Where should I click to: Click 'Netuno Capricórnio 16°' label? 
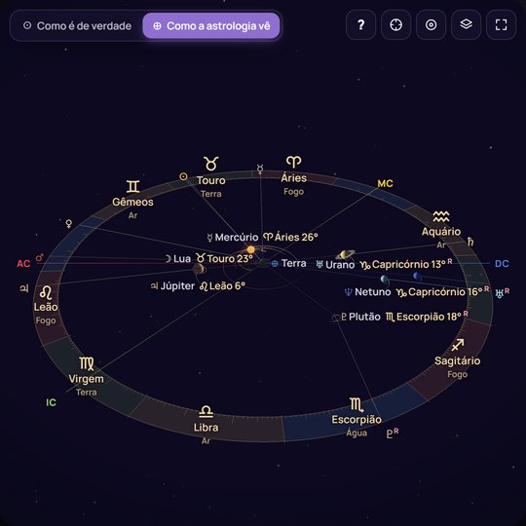click(x=417, y=292)
